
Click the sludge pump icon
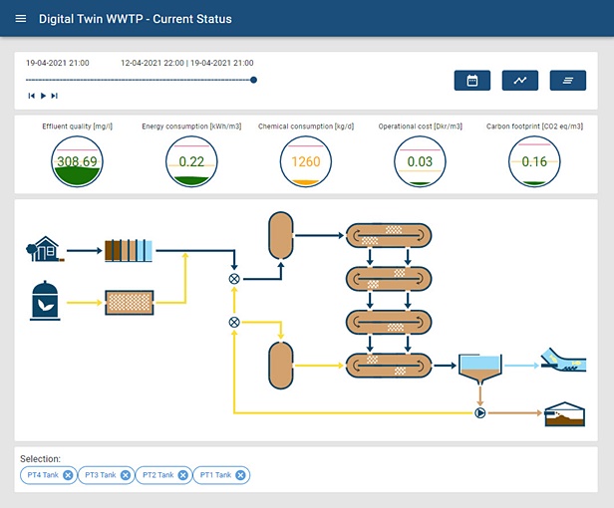pos(479,411)
